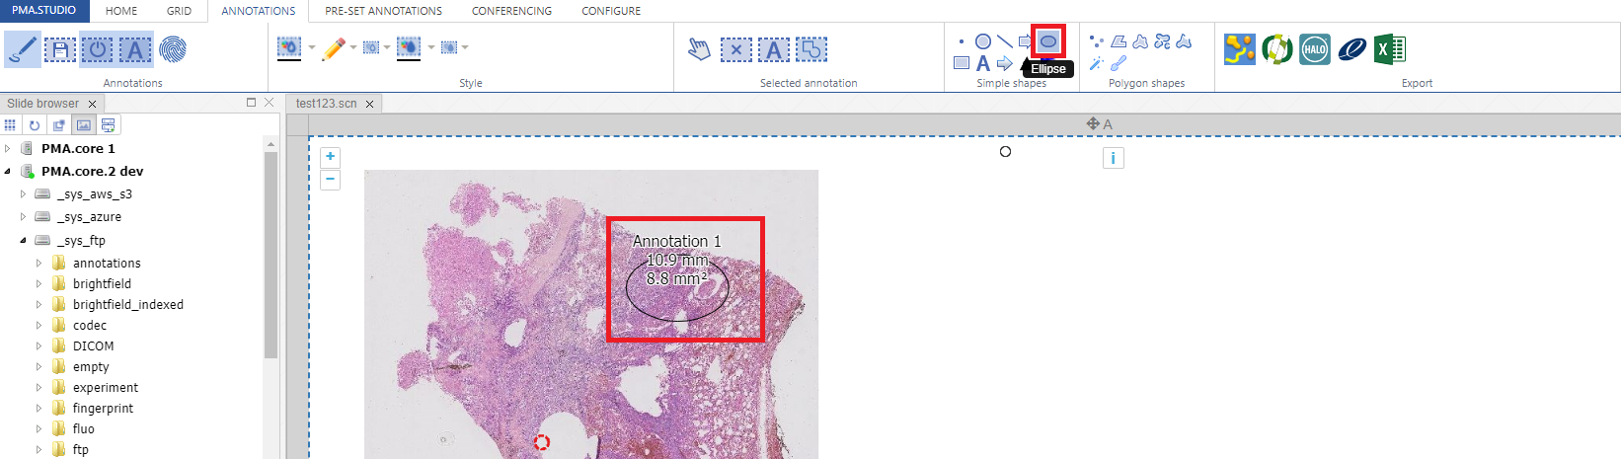Click the fingerprint icon in Annotations

(173, 49)
